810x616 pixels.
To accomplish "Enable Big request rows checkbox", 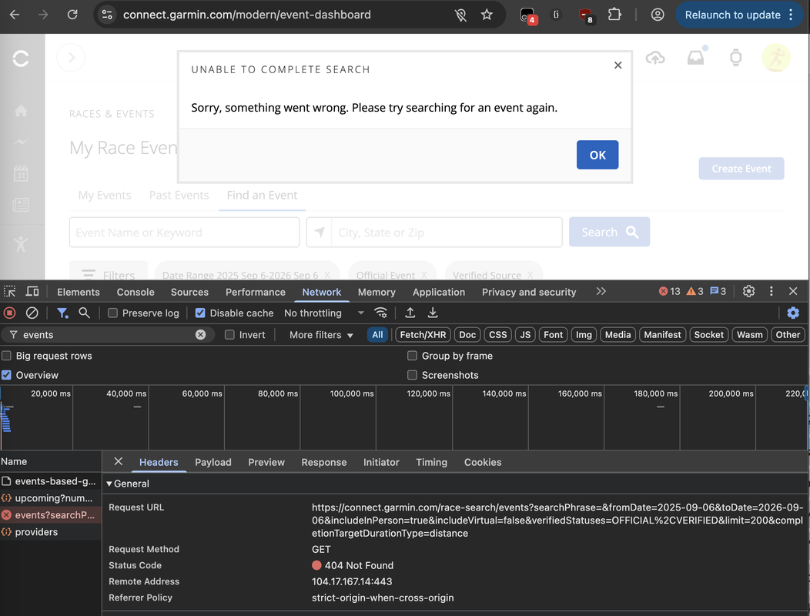I will tap(6, 356).
